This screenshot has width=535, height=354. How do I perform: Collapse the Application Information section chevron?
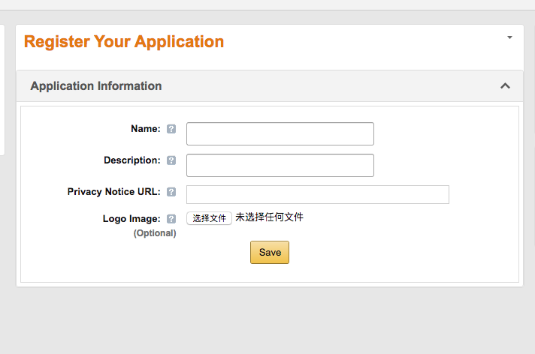505,86
